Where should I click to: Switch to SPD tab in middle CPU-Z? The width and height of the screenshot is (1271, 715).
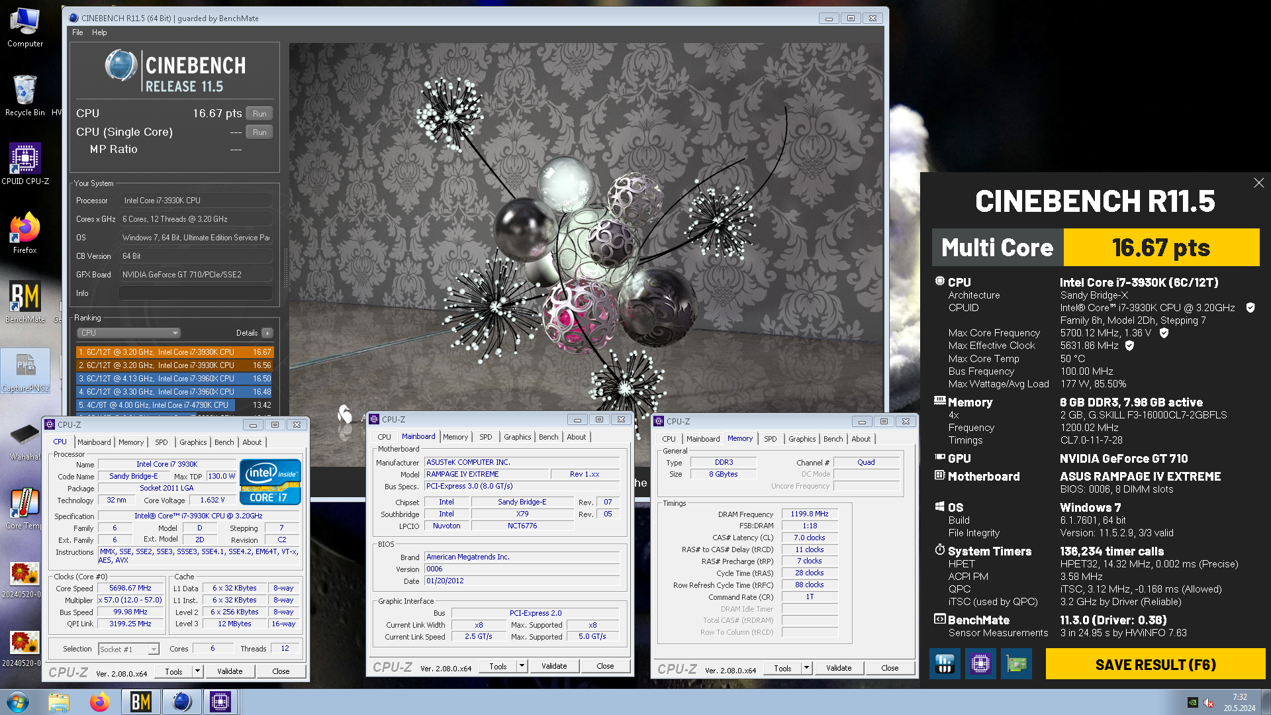tap(486, 437)
